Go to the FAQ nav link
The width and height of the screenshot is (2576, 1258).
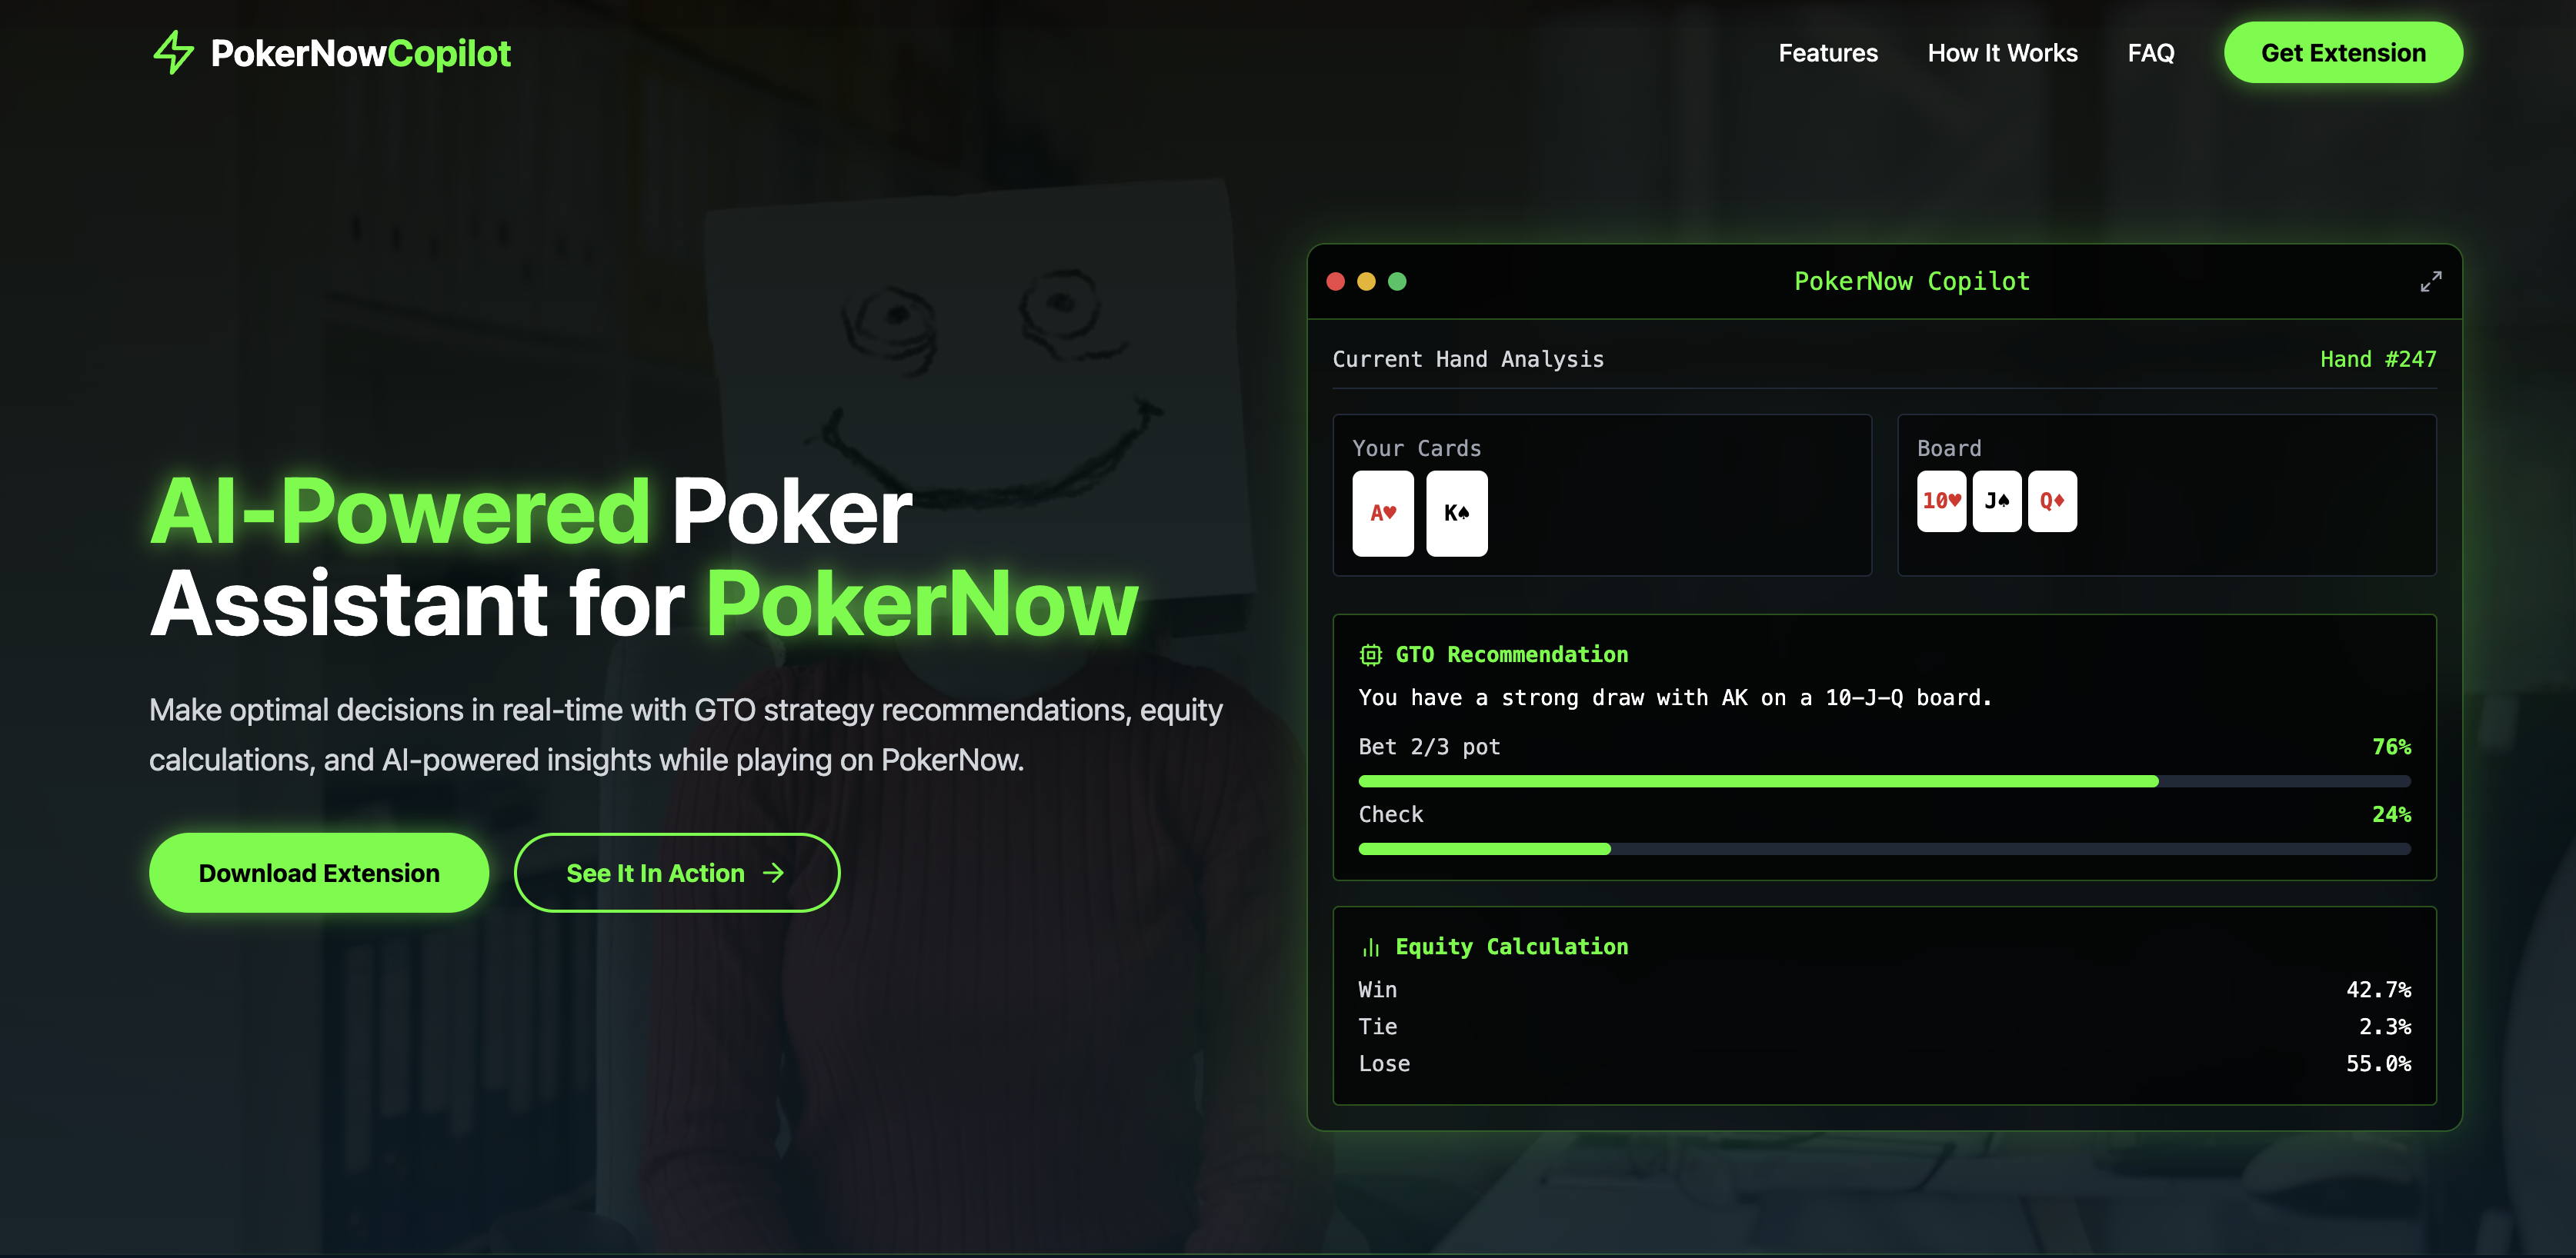click(x=2150, y=53)
